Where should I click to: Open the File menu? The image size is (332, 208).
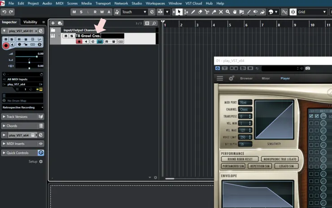tap(11, 4)
